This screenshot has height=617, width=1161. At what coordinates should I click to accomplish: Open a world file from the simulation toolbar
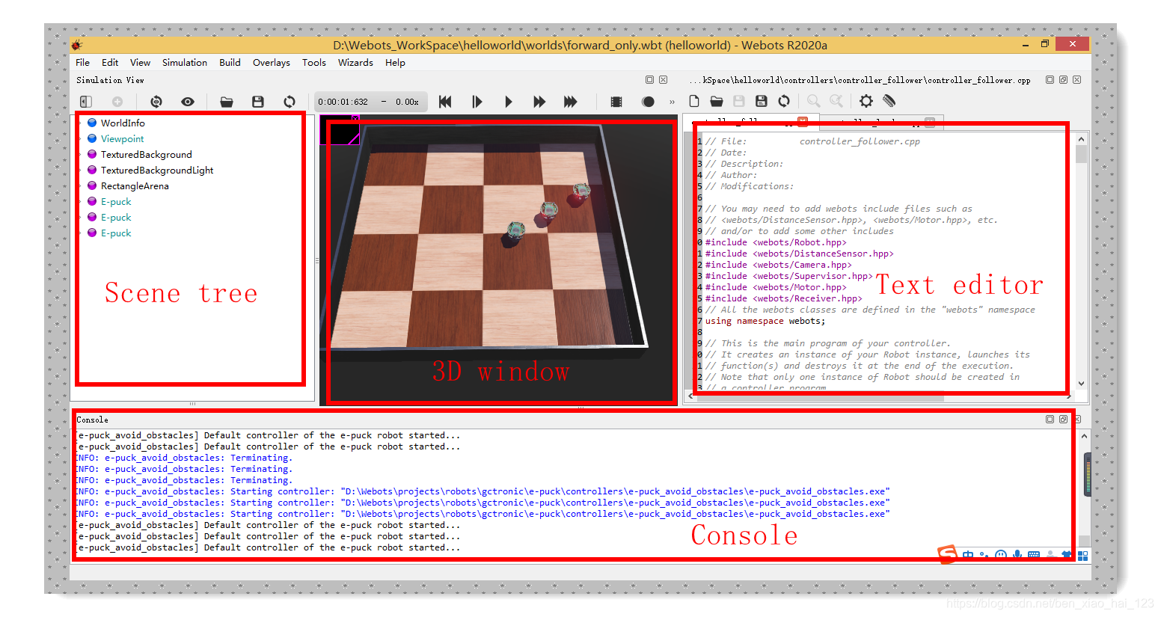tap(227, 102)
